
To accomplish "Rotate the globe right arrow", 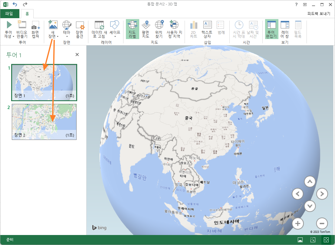I will pyautogui.click(x=322, y=194).
